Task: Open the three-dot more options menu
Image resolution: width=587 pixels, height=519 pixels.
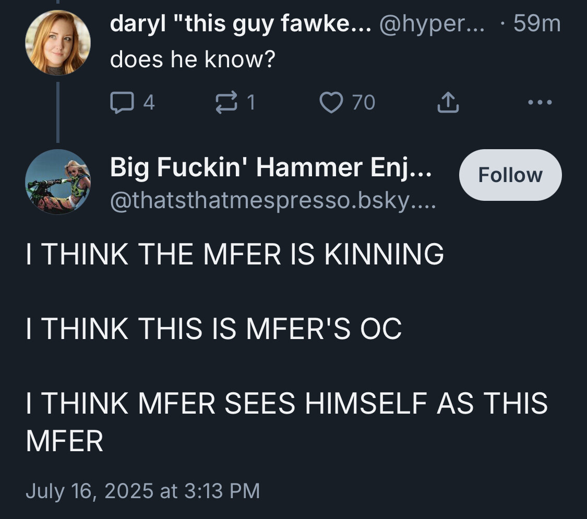Action: (x=539, y=102)
